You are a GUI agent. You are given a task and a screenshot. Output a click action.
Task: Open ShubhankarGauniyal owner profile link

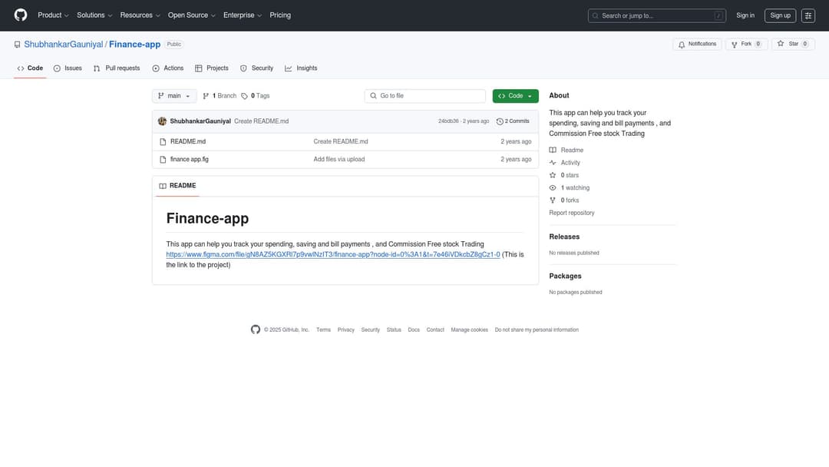coord(64,45)
